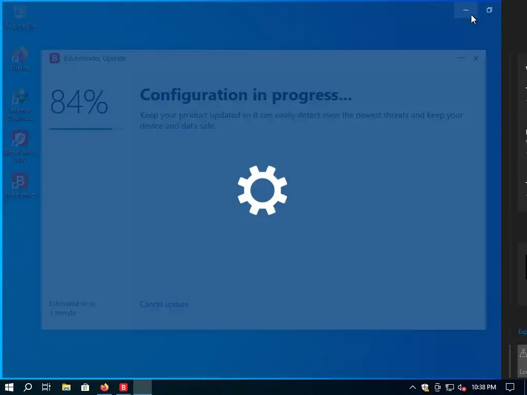Launch the Bitdefender VPN desktop shortcut
Screen dimensions: 527x395
click(20, 147)
